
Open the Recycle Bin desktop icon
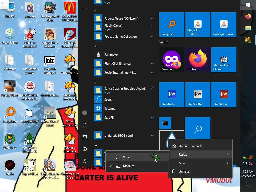click(x=10, y=36)
